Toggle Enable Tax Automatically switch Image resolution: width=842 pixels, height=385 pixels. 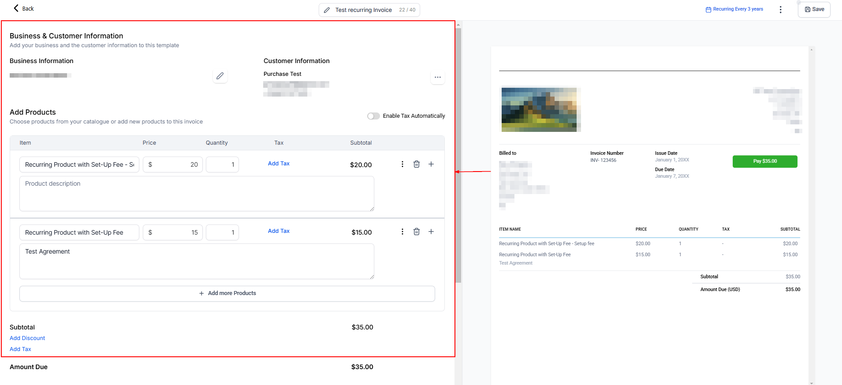click(373, 116)
